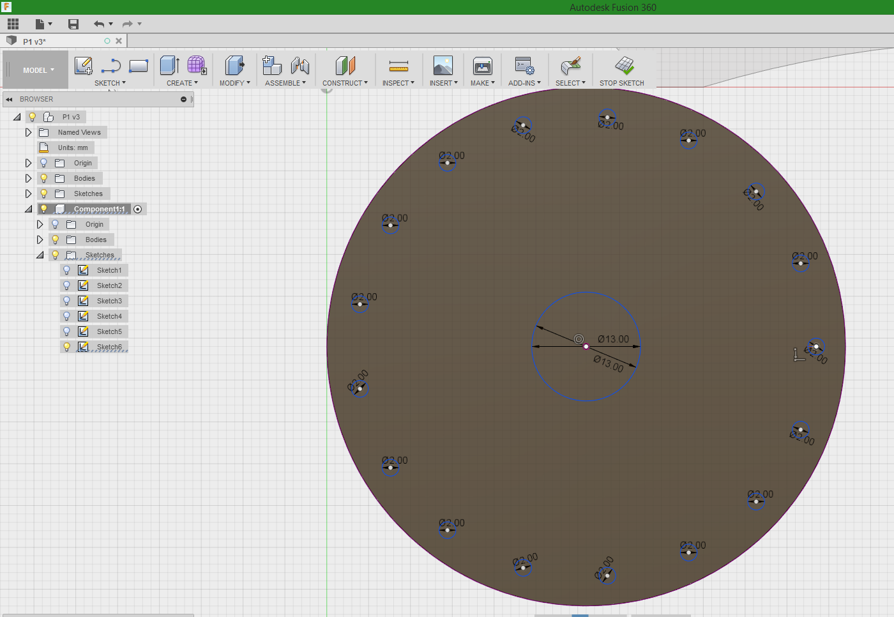Click the Units mm document icon
The height and width of the screenshot is (617, 894).
pos(44,148)
